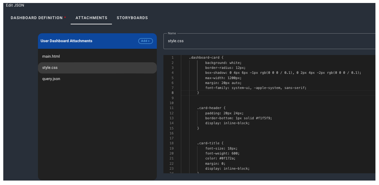Place cursor on .dashboard-card selector line

point(206,58)
